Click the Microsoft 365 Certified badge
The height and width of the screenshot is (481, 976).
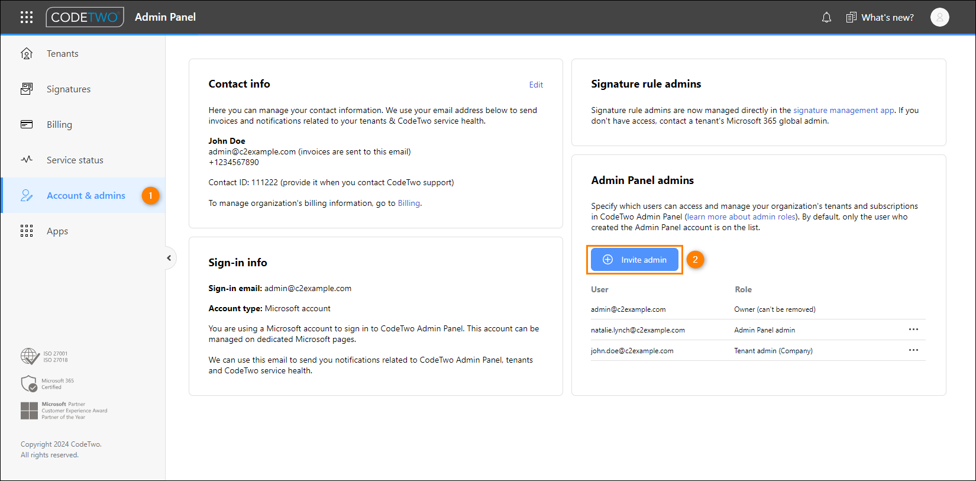[47, 384]
